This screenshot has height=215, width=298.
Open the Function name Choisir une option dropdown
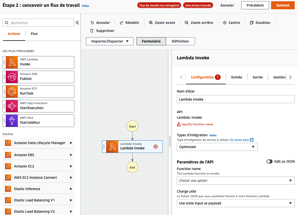[x=236, y=181]
